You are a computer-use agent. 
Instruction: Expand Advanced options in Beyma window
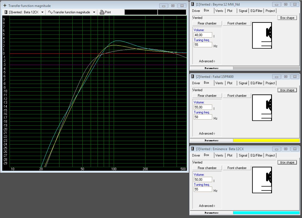pyautogui.click(x=207, y=61)
